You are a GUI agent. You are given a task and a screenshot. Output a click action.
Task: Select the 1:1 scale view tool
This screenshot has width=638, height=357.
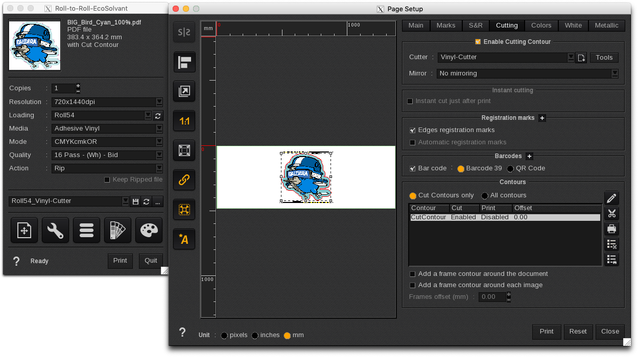[184, 121]
